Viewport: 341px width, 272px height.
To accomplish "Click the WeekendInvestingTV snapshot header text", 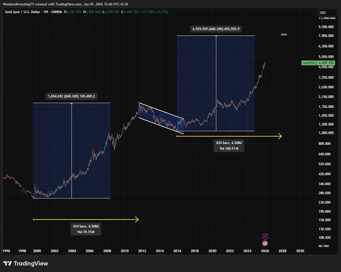I will click(65, 4).
